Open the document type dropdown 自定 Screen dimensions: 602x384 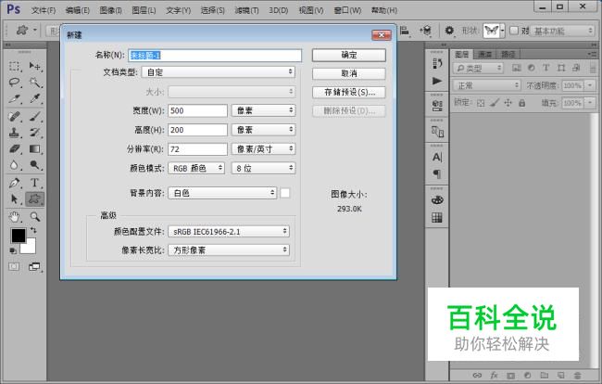[x=219, y=72]
